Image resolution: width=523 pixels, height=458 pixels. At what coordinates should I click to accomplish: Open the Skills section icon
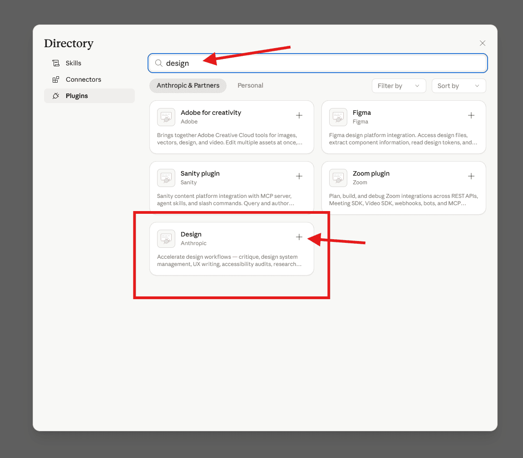tap(56, 63)
